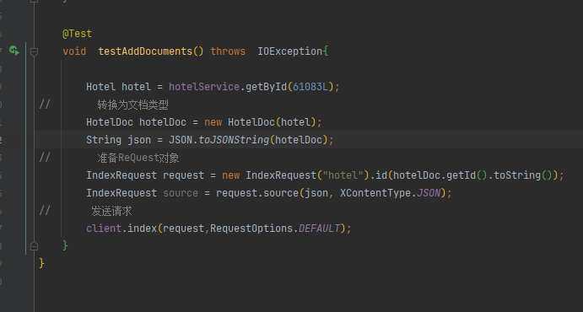The image size is (583, 312).
Task: Select String json variable declaration
Action: point(119,140)
